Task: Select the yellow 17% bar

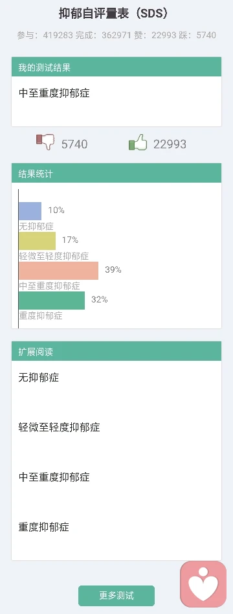Action: point(37,241)
